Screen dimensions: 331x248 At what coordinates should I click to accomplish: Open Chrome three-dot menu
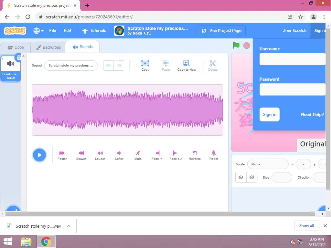pyautogui.click(x=324, y=17)
